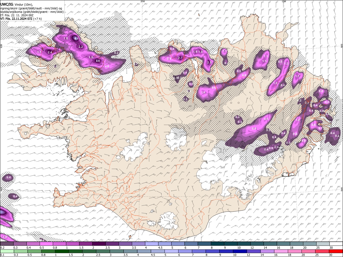Select the dark teal swatch labeled 8
The image size is (343, 257).
click(x=217, y=244)
